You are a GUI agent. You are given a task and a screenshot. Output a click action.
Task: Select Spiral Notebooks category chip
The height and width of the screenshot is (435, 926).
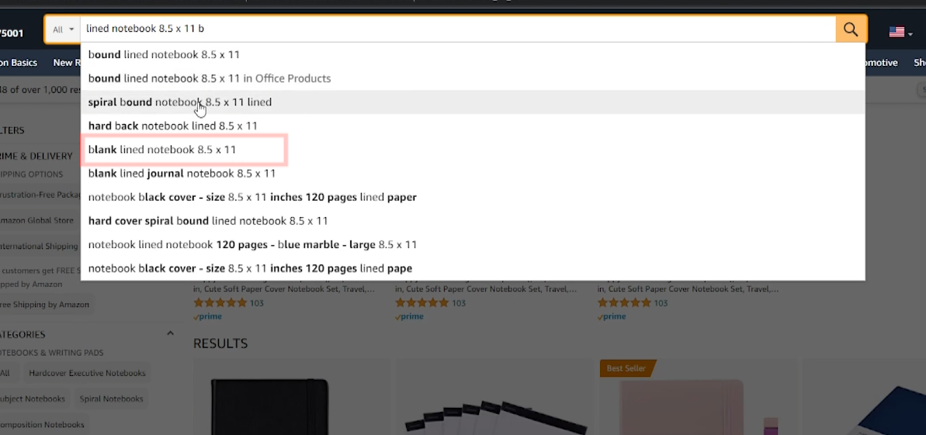[111, 399]
